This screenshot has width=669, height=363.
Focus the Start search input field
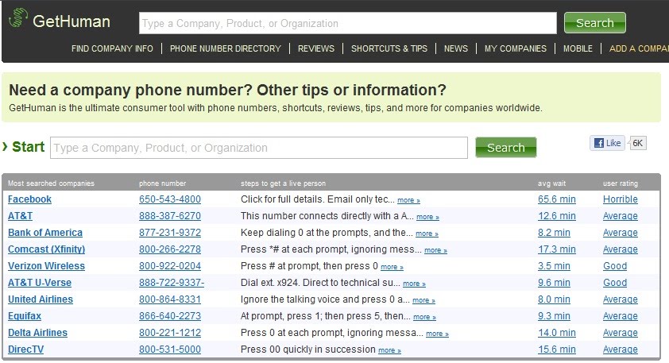coord(259,148)
